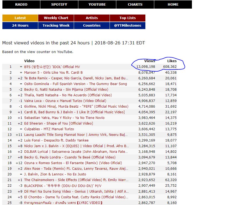This screenshot has height=205, width=235.
Task: Open BLACKPINK DDU-DU DDU-DU M/V link
Action: pyautogui.click(x=63, y=186)
